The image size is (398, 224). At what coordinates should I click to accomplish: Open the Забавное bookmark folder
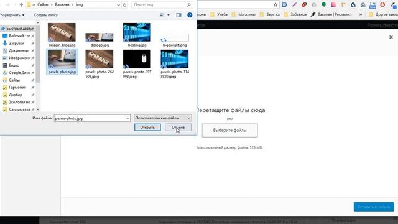pos(295,14)
